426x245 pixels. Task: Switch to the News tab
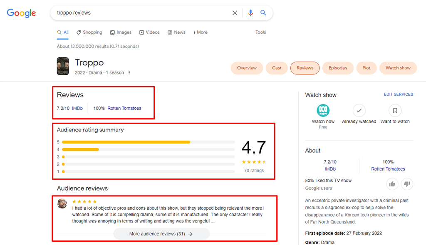[x=176, y=32]
